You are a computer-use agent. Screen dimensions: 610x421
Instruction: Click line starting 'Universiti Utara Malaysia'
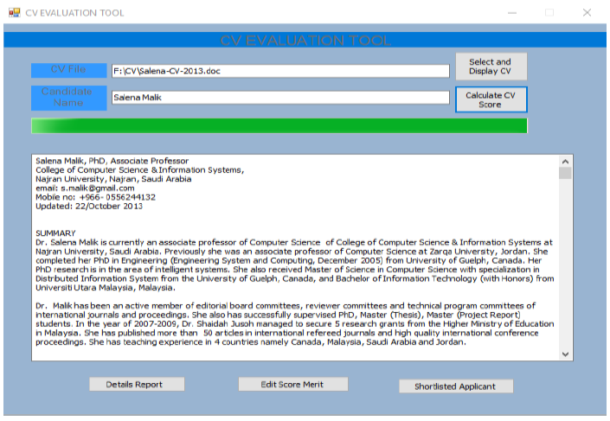[106, 288]
